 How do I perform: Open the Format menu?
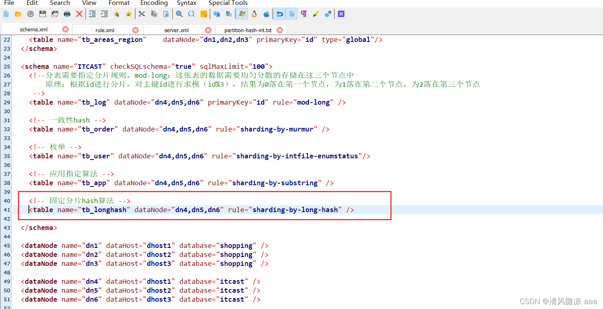coord(119,3)
